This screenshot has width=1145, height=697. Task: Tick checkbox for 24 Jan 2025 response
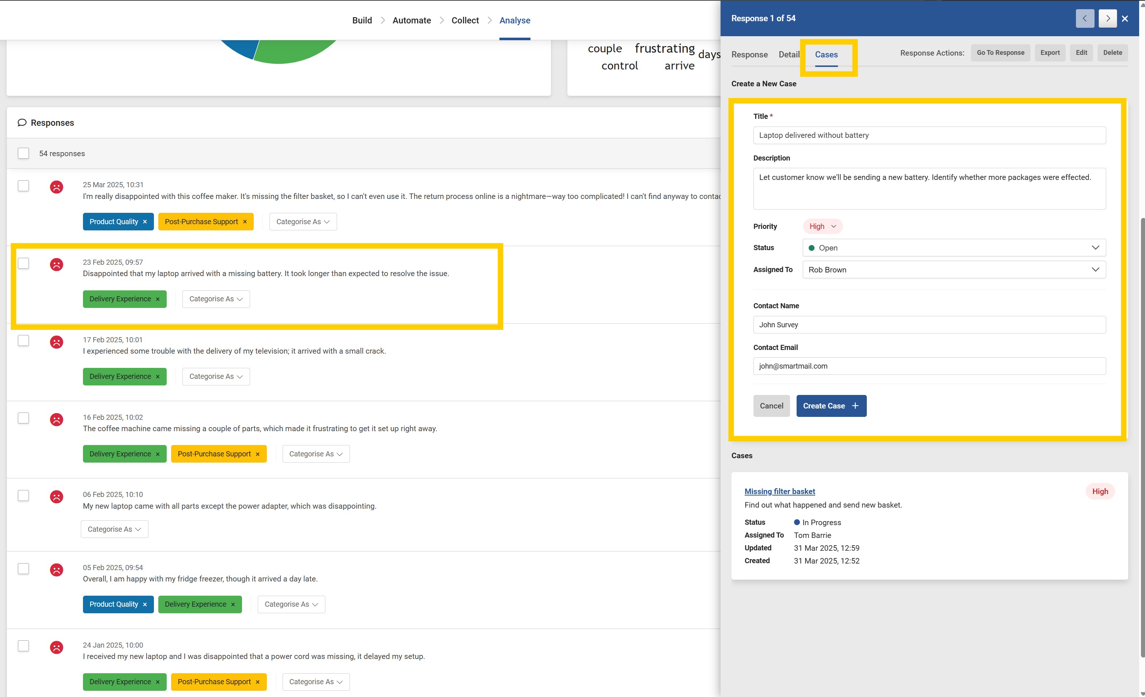(x=23, y=646)
